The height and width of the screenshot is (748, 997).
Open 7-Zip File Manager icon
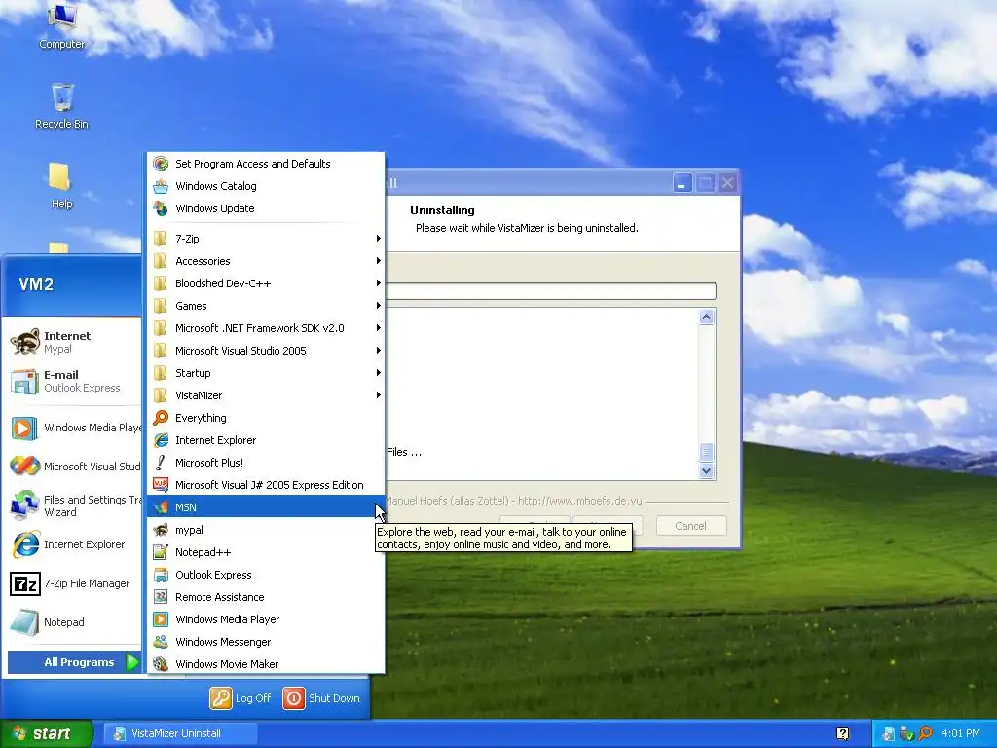click(24, 583)
